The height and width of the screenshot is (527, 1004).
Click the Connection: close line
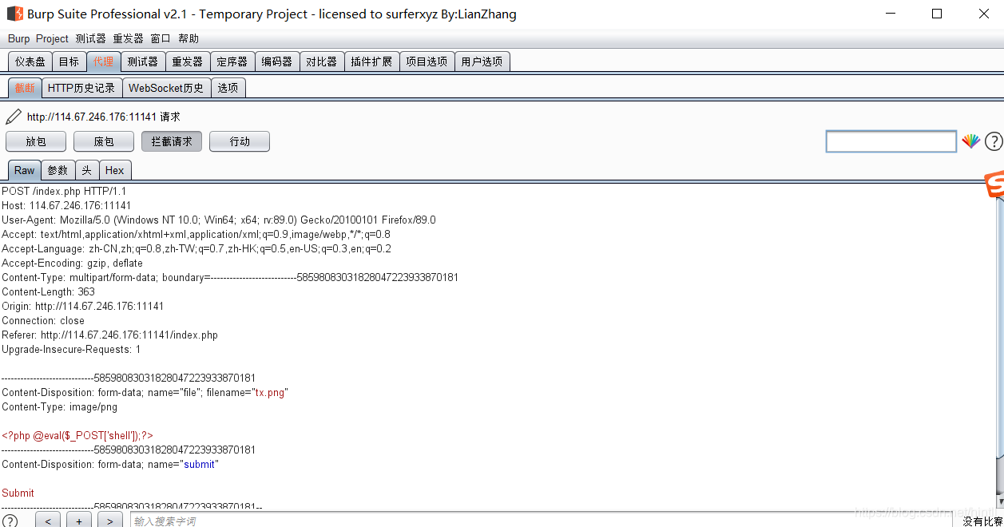point(43,320)
